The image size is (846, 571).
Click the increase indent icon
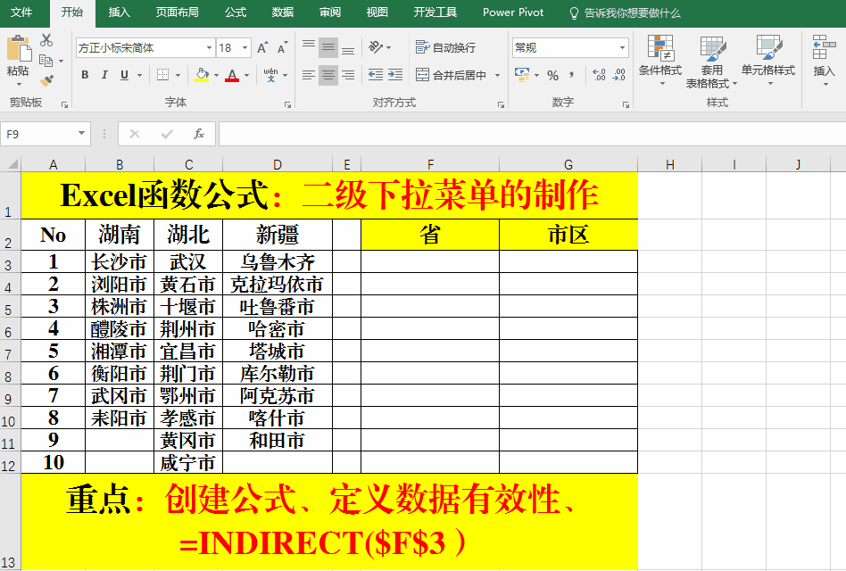pos(395,75)
